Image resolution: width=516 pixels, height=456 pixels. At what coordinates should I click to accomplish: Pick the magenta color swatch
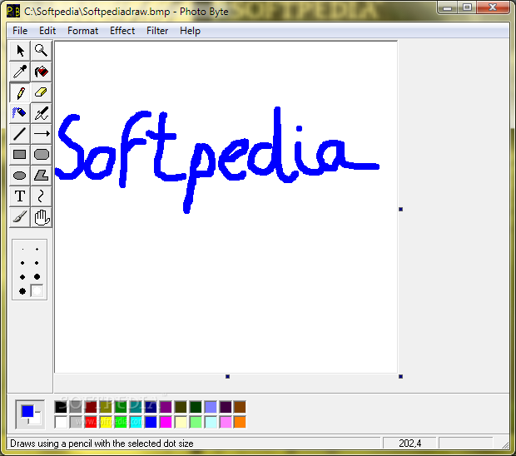pos(166,422)
